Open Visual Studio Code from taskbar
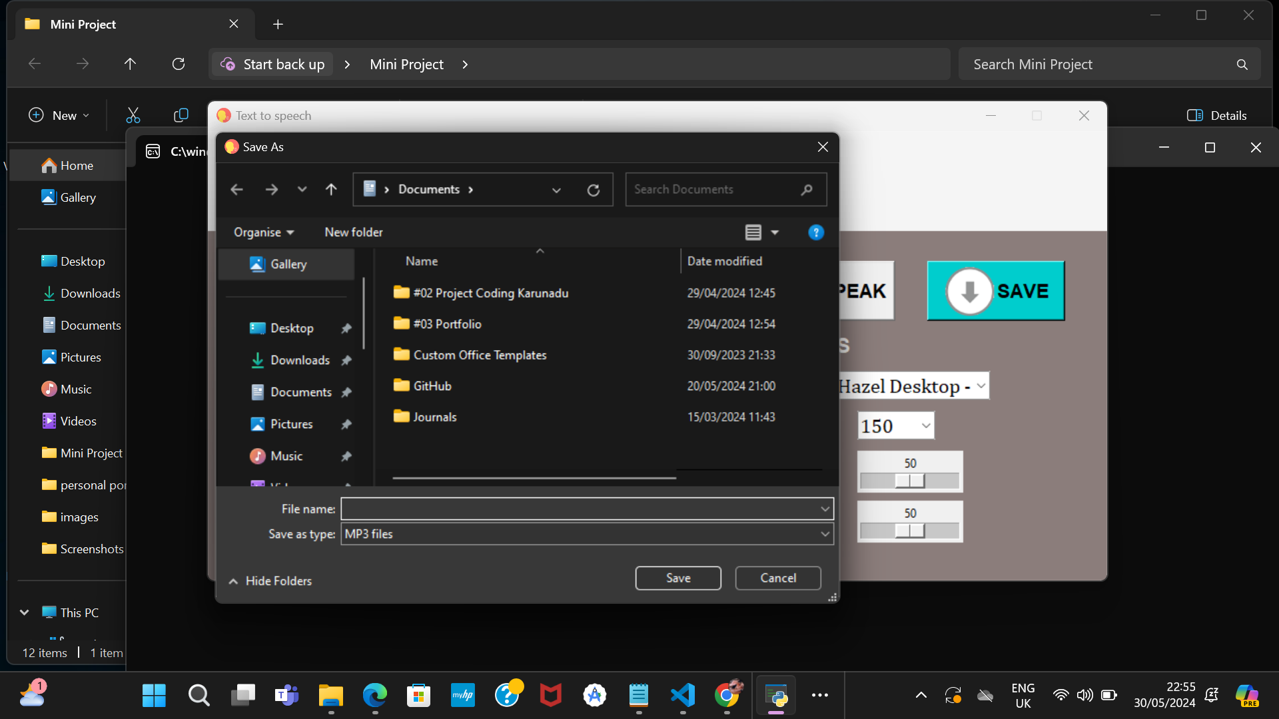Image resolution: width=1279 pixels, height=719 pixels. (x=683, y=696)
